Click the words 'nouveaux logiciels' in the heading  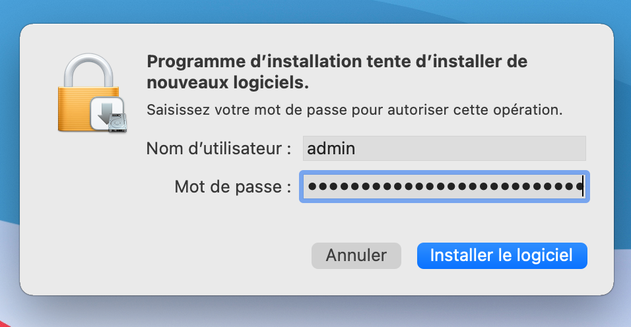pyautogui.click(x=226, y=84)
